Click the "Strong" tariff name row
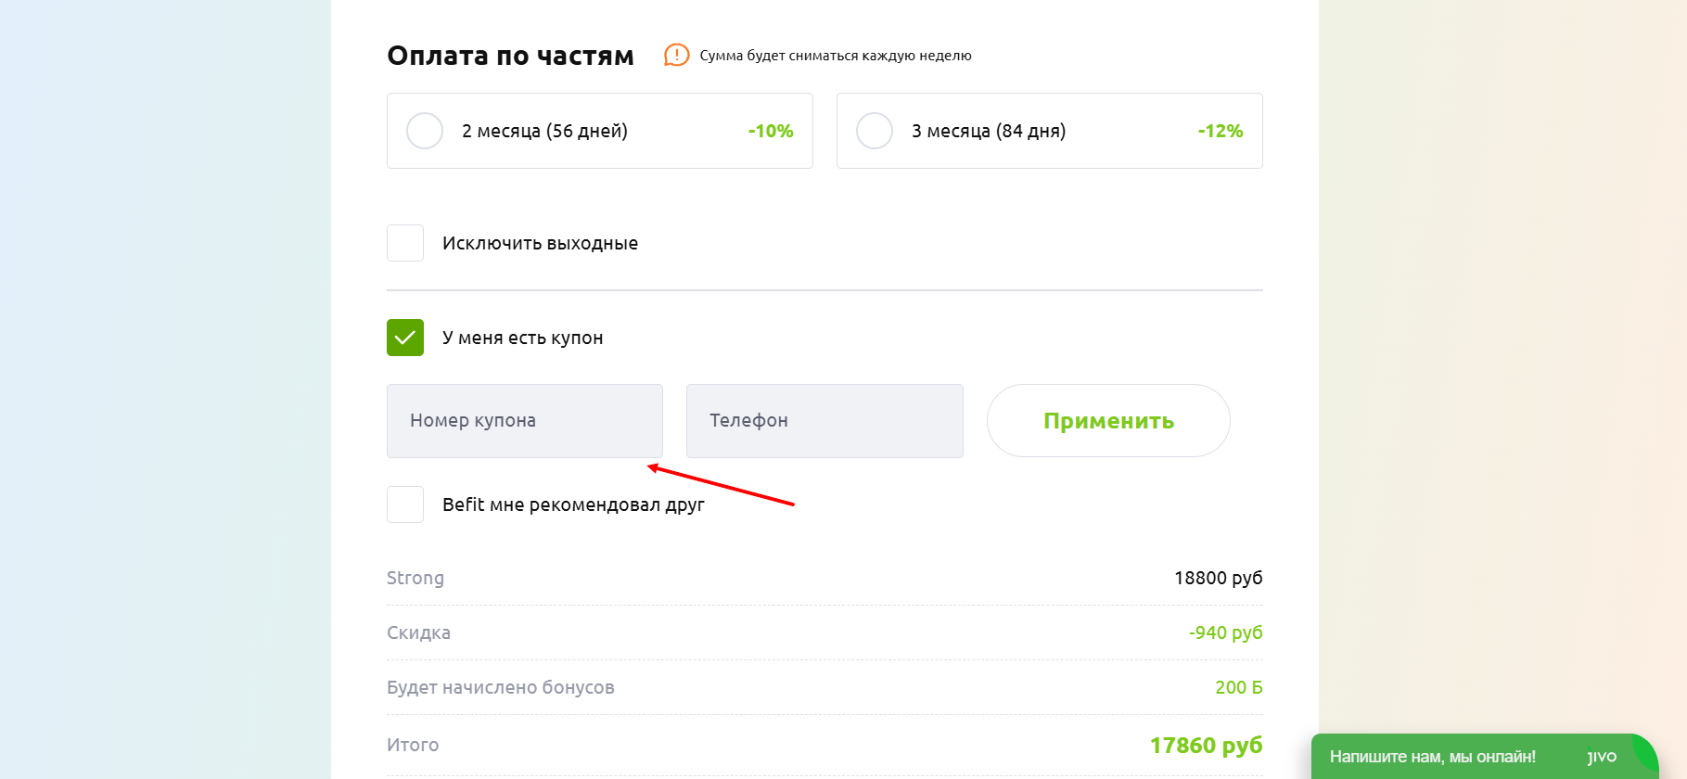 (x=415, y=578)
